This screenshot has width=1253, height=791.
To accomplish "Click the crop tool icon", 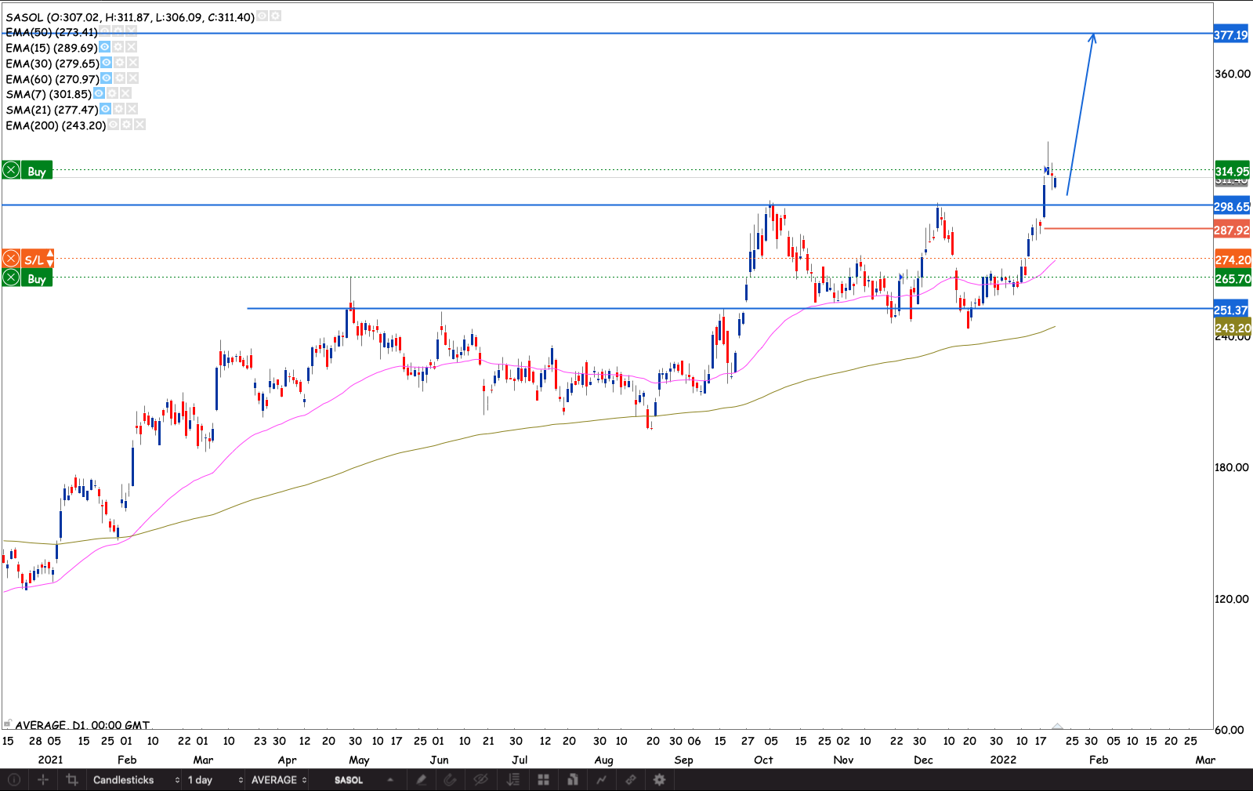I will (x=72, y=779).
